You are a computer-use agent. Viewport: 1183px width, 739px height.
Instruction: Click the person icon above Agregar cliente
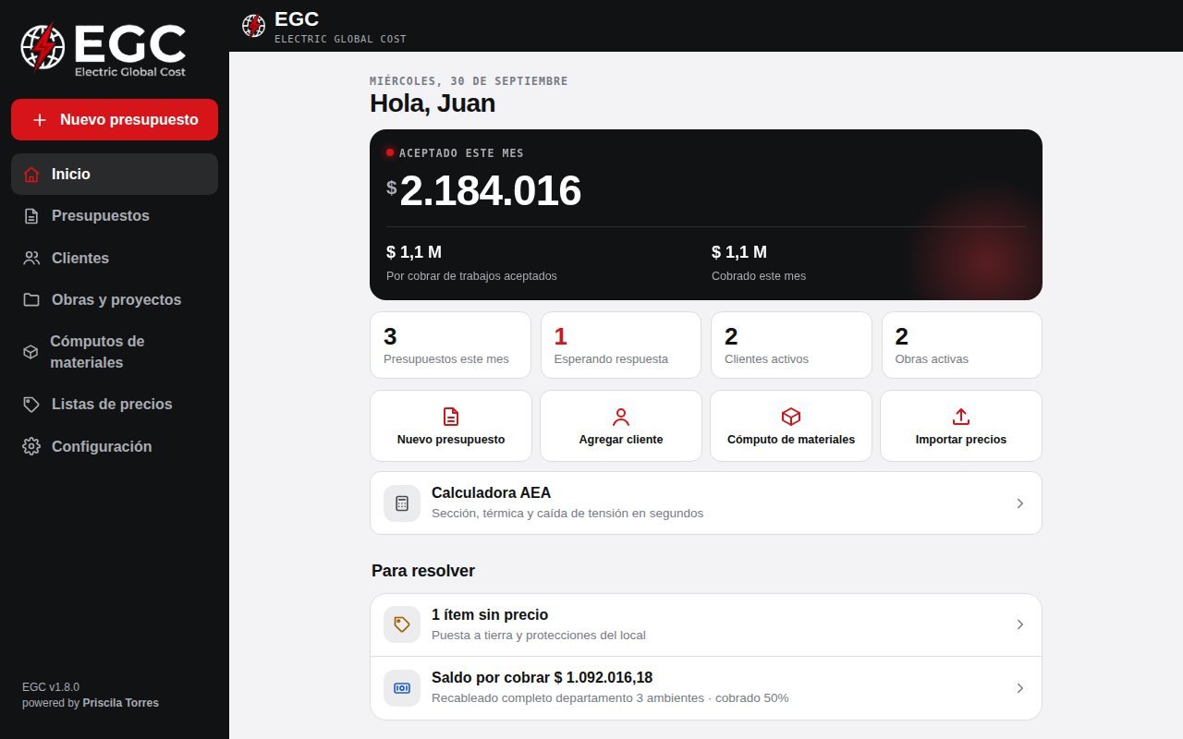tap(621, 417)
